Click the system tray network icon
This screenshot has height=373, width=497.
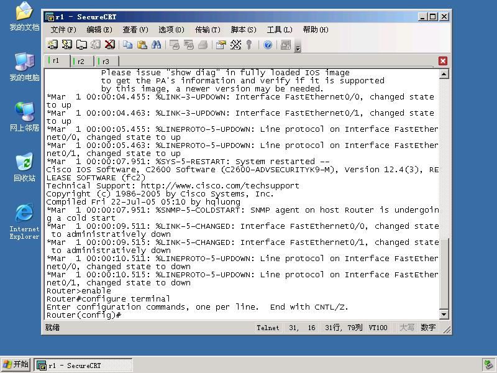click(488, 365)
